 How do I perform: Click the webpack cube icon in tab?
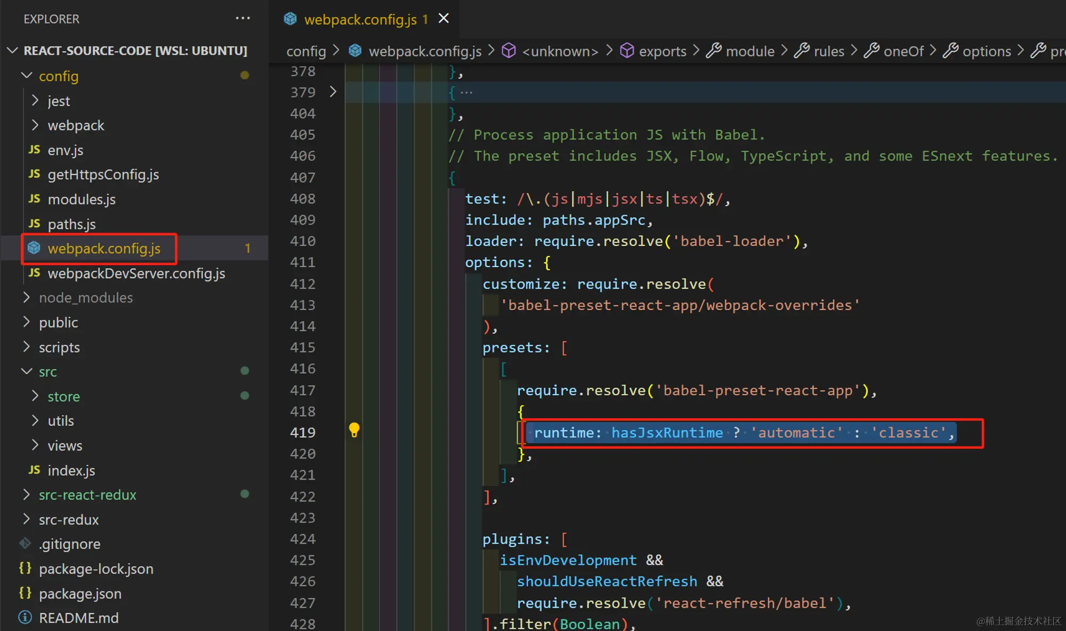(x=290, y=19)
